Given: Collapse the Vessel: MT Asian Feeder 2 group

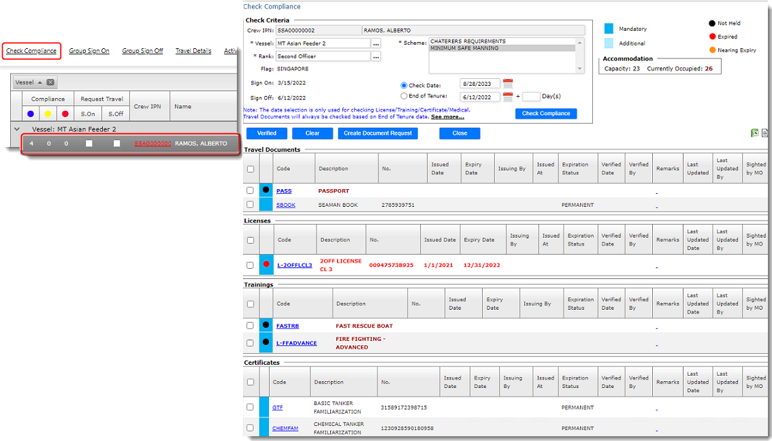Looking at the screenshot, I should (x=17, y=129).
